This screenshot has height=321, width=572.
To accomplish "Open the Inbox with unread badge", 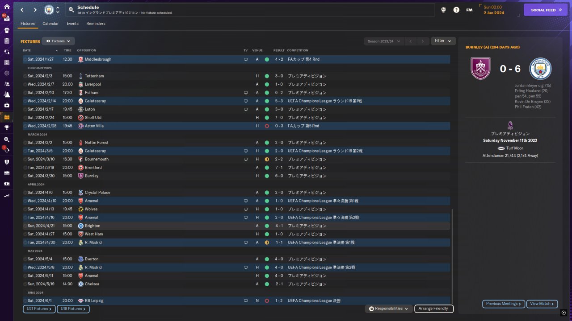I will pos(7,19).
